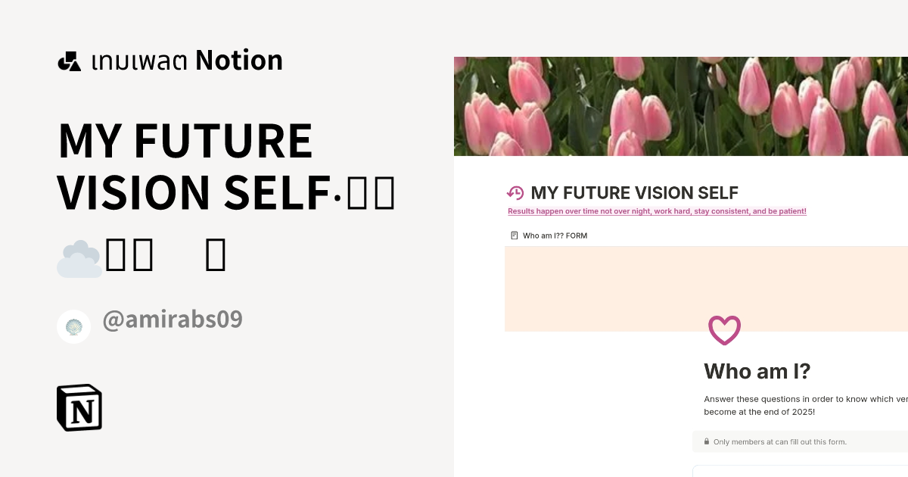Viewport: 908px width, 477px height.
Task: Click the Who am I? form heading
Action: coord(757,371)
